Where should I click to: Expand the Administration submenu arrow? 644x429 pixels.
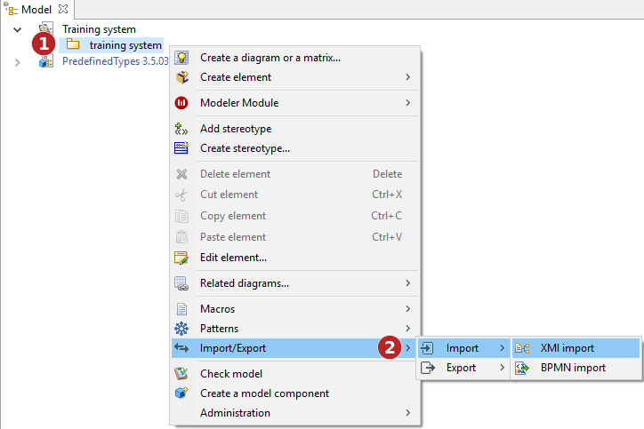(x=408, y=413)
